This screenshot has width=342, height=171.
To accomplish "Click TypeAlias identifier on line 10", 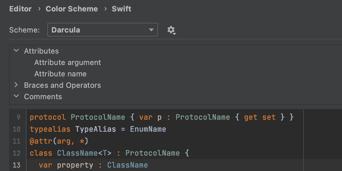I will point(95,129).
